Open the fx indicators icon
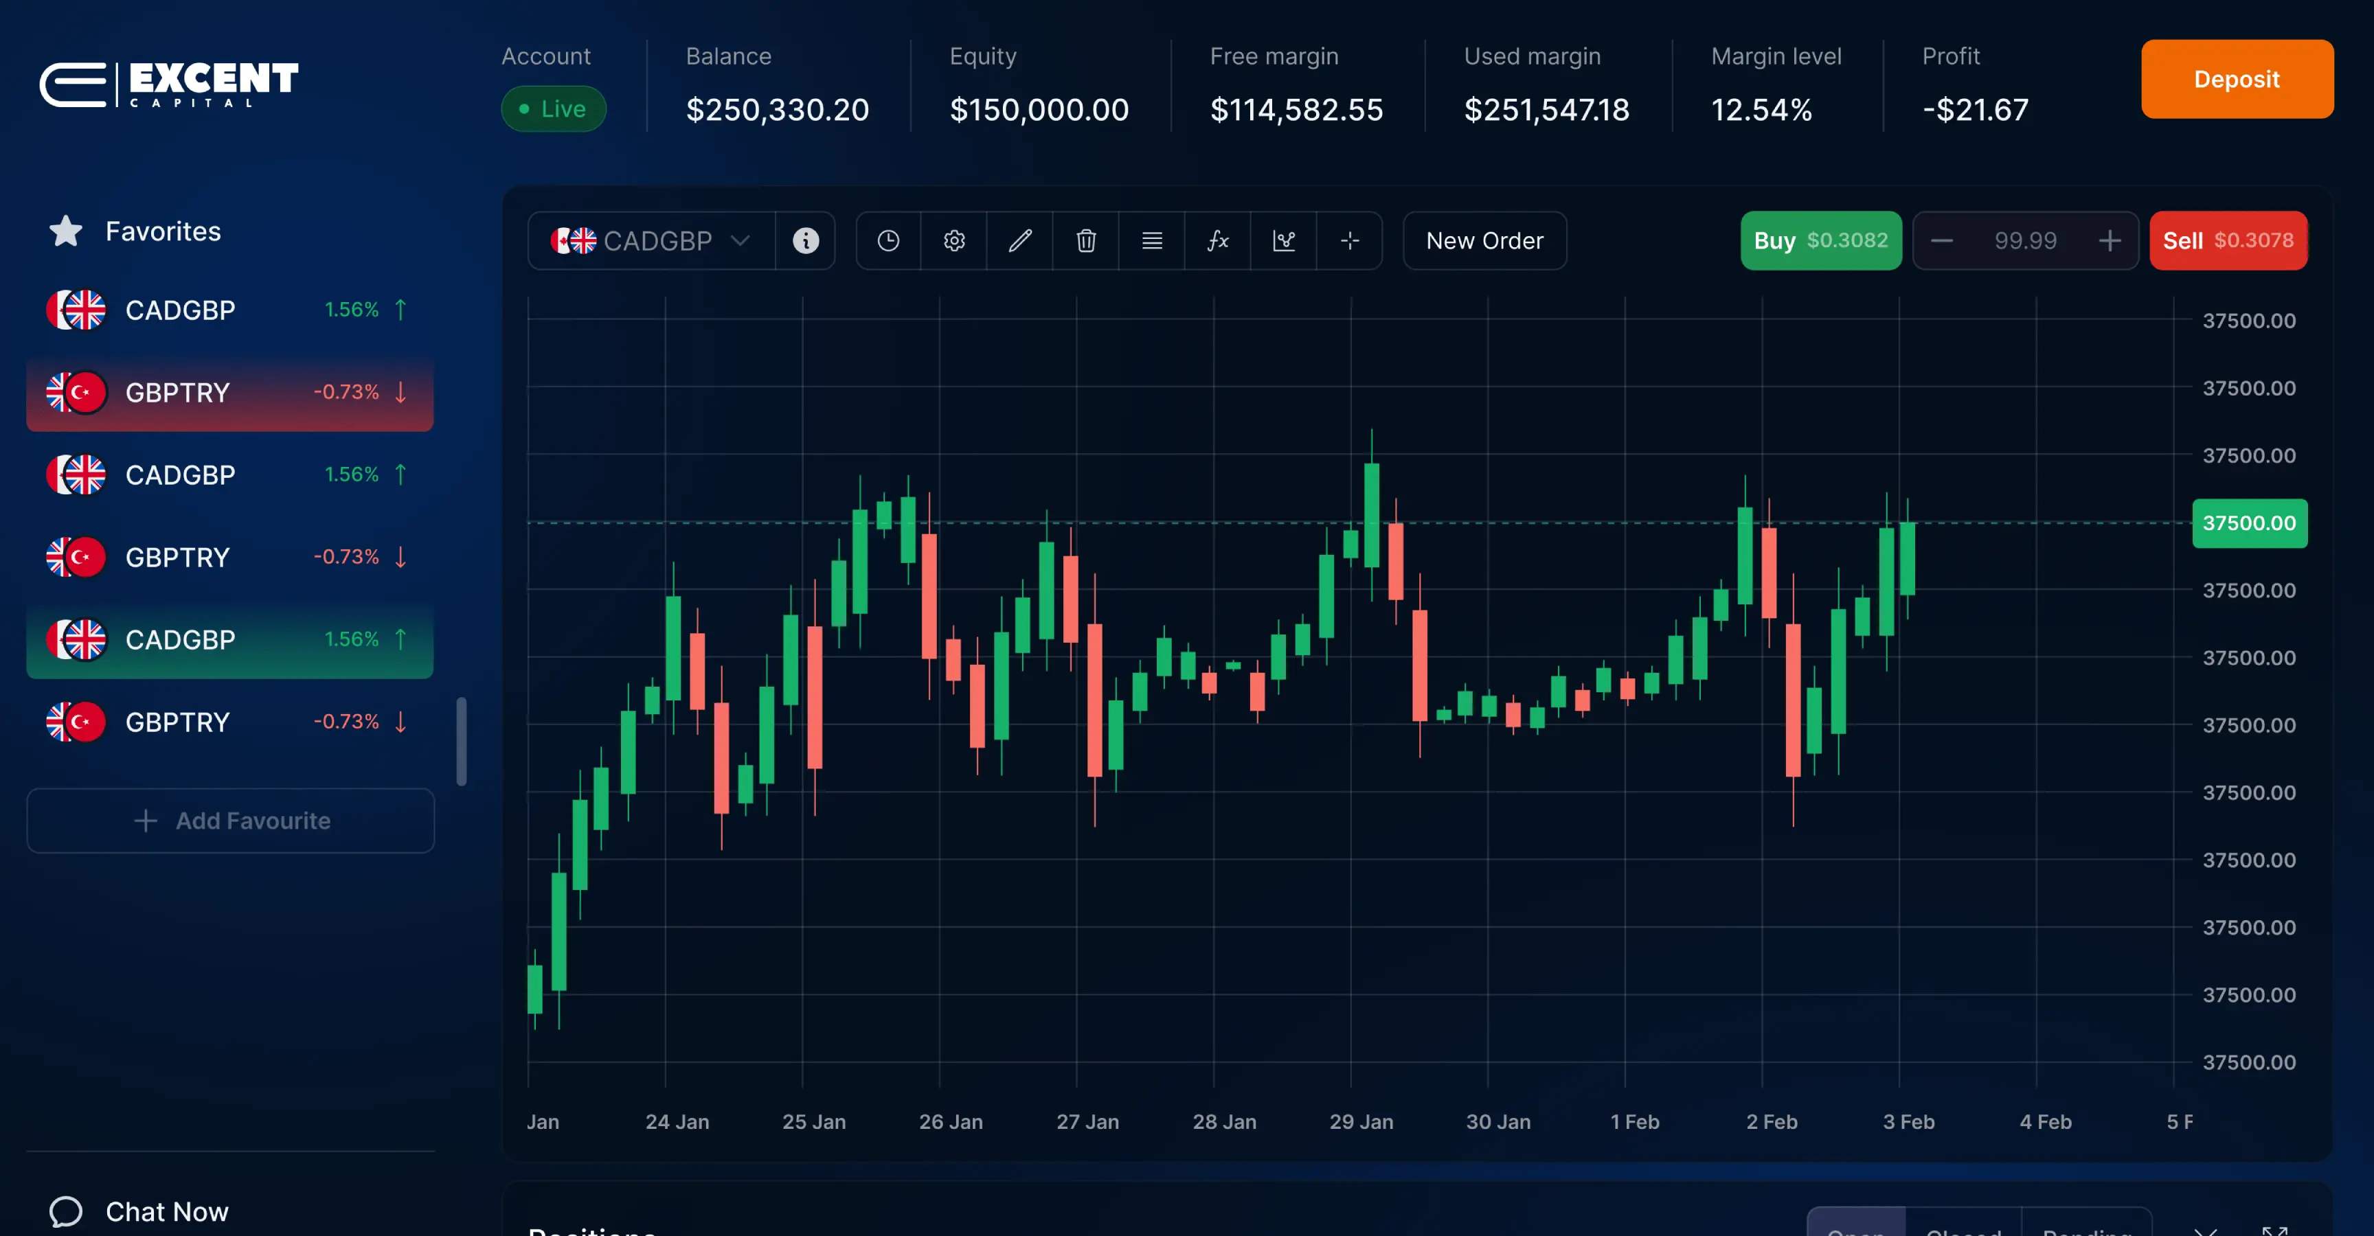 (1217, 241)
